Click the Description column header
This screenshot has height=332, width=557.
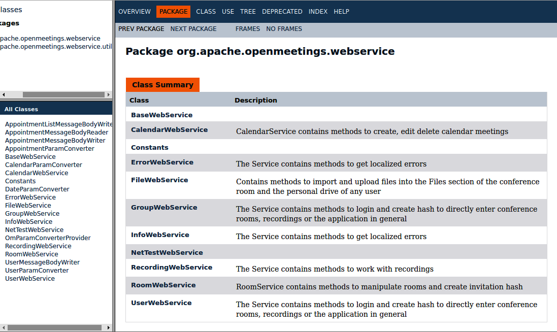click(256, 100)
